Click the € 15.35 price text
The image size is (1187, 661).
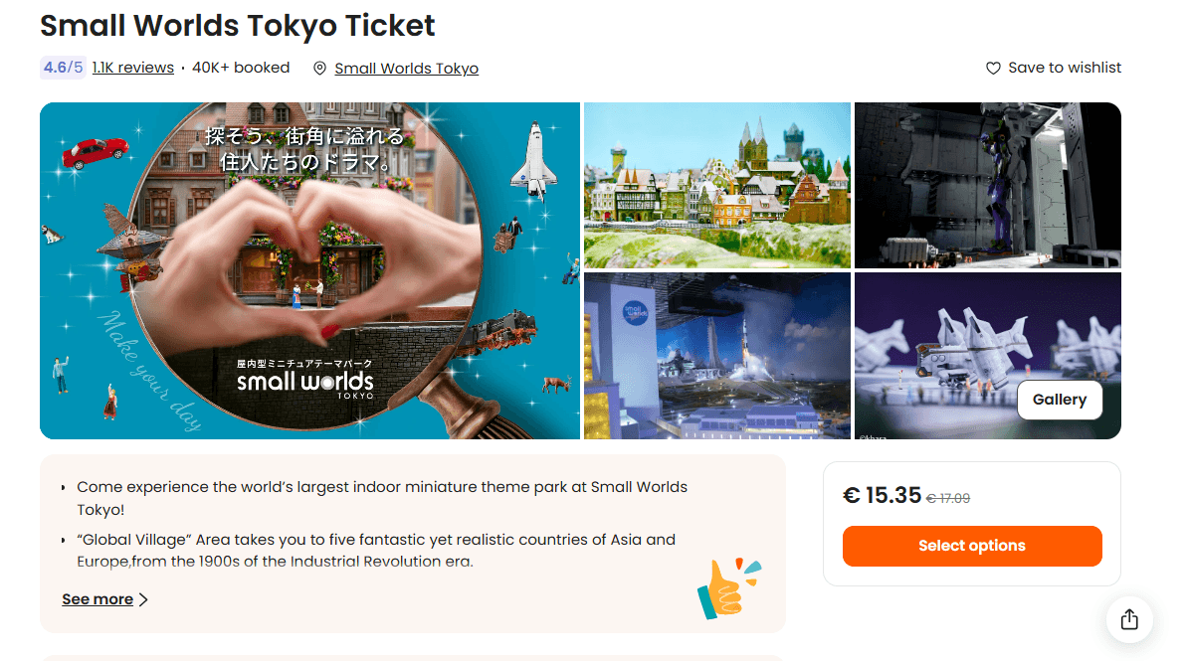(882, 495)
